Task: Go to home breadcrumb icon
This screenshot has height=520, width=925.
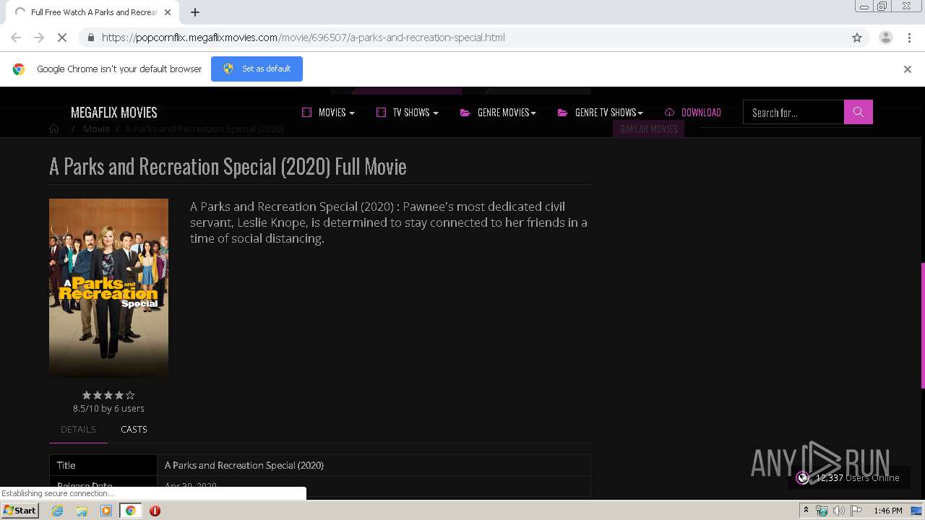Action: pyautogui.click(x=54, y=129)
